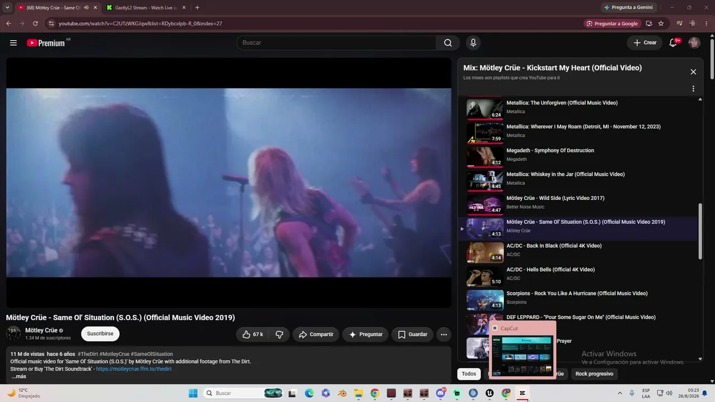Expand video description with ...más
This screenshot has width=715, height=402.
click(19, 376)
